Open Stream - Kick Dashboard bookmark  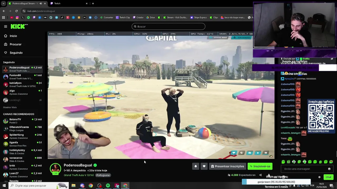(x=175, y=18)
